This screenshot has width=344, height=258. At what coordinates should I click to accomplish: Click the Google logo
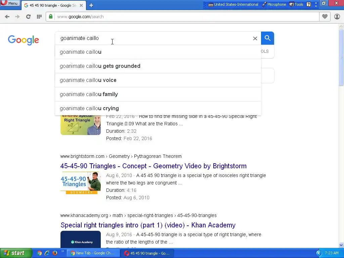click(x=24, y=40)
